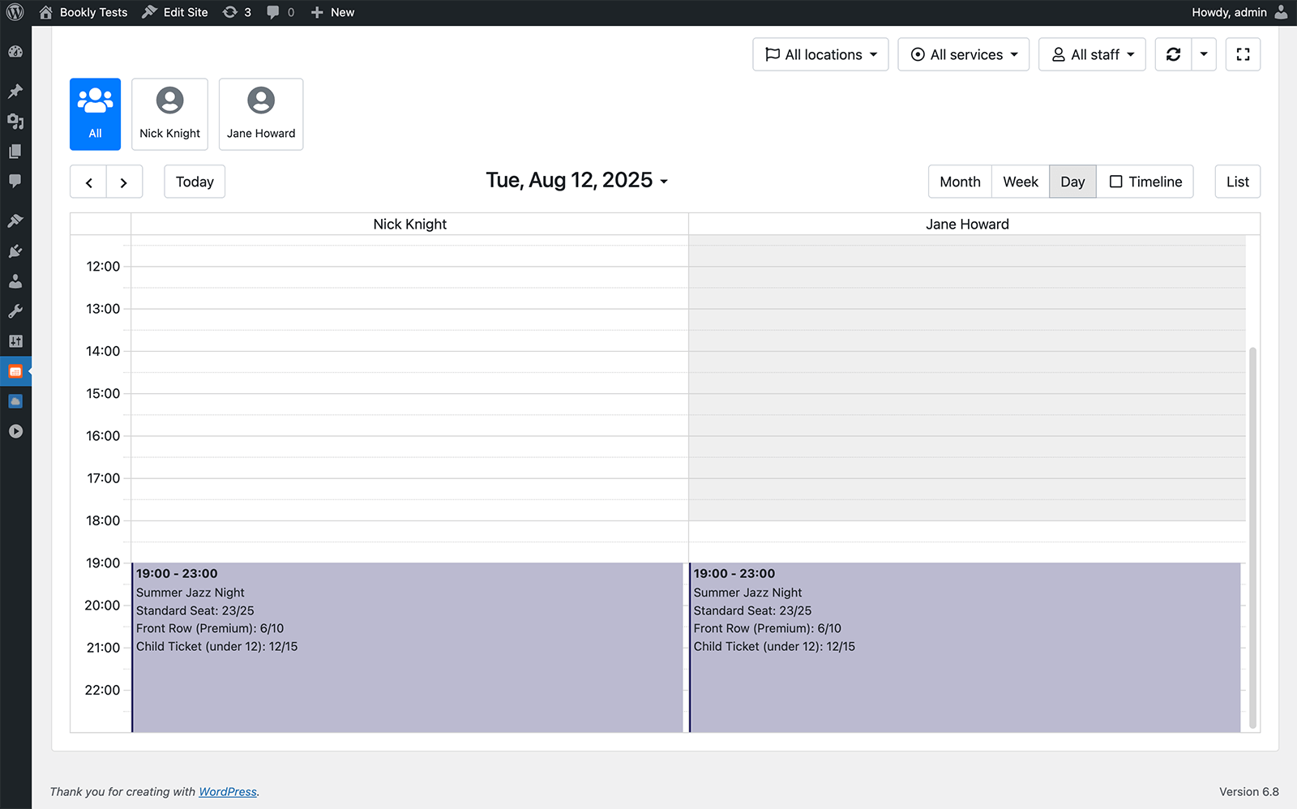1297x809 pixels.
Task: Click the Version 6.8 footer text
Action: pos(1248,792)
